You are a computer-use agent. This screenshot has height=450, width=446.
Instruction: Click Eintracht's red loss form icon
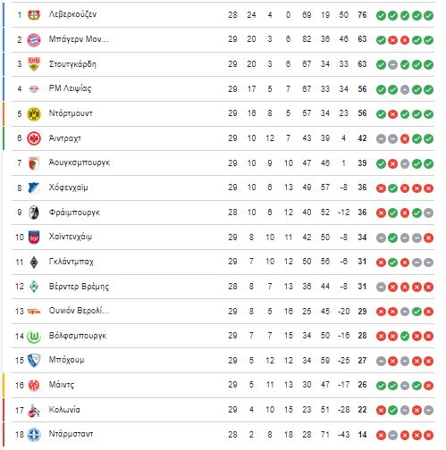click(405, 139)
